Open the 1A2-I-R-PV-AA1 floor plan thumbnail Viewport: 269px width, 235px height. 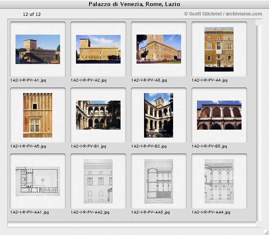pyautogui.click(x=38, y=181)
